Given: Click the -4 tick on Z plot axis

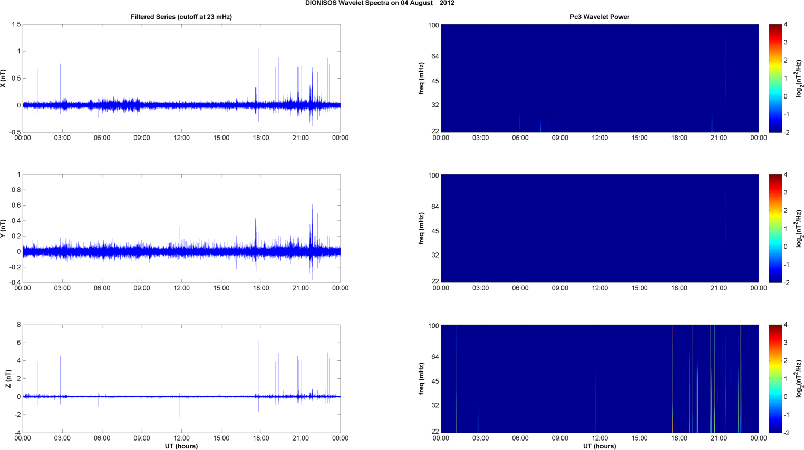Looking at the screenshot, I should pyautogui.click(x=17, y=433).
